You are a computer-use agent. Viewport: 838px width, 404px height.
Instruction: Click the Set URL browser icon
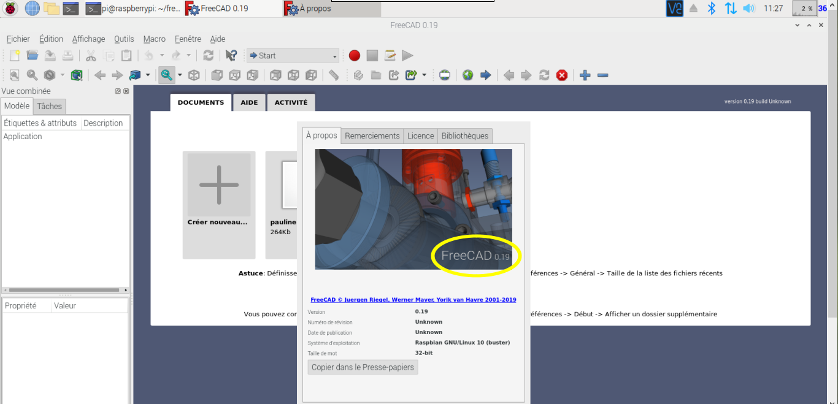tap(445, 75)
